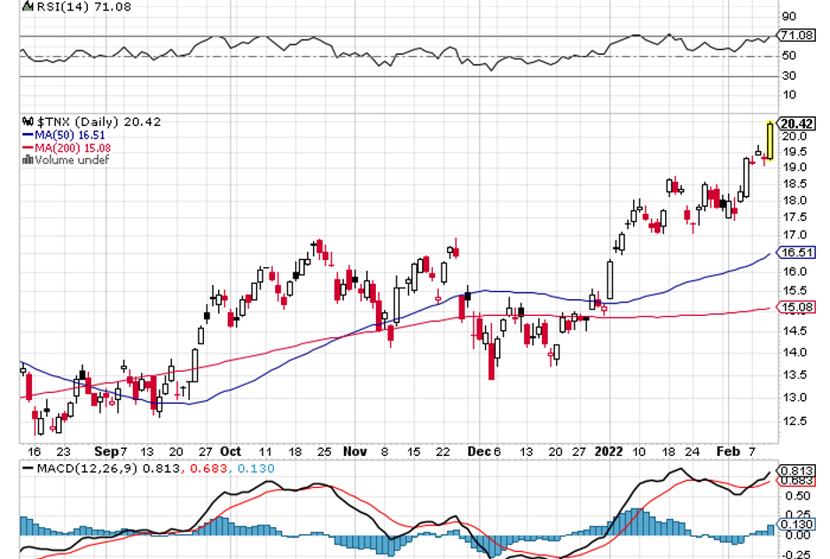Click the 15.08 MA(200) value tag
The width and height of the screenshot is (830, 559).
[796, 307]
